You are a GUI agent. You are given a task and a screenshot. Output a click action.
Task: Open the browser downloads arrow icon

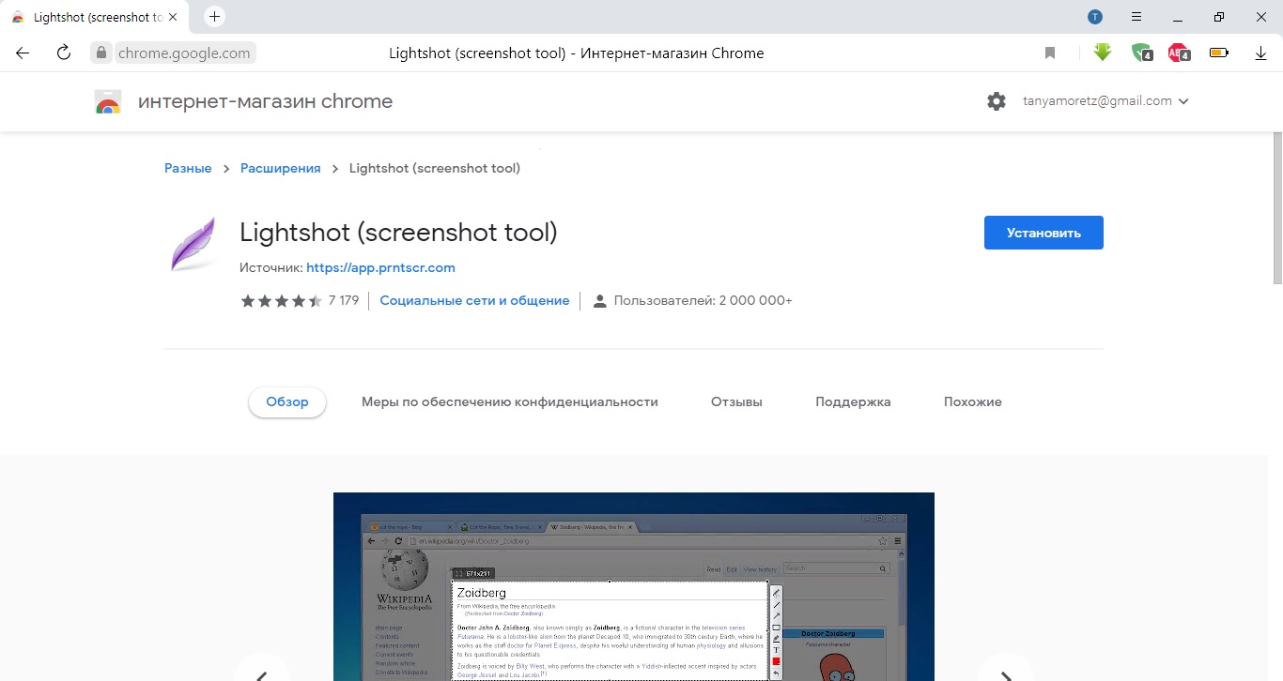[x=1260, y=53]
